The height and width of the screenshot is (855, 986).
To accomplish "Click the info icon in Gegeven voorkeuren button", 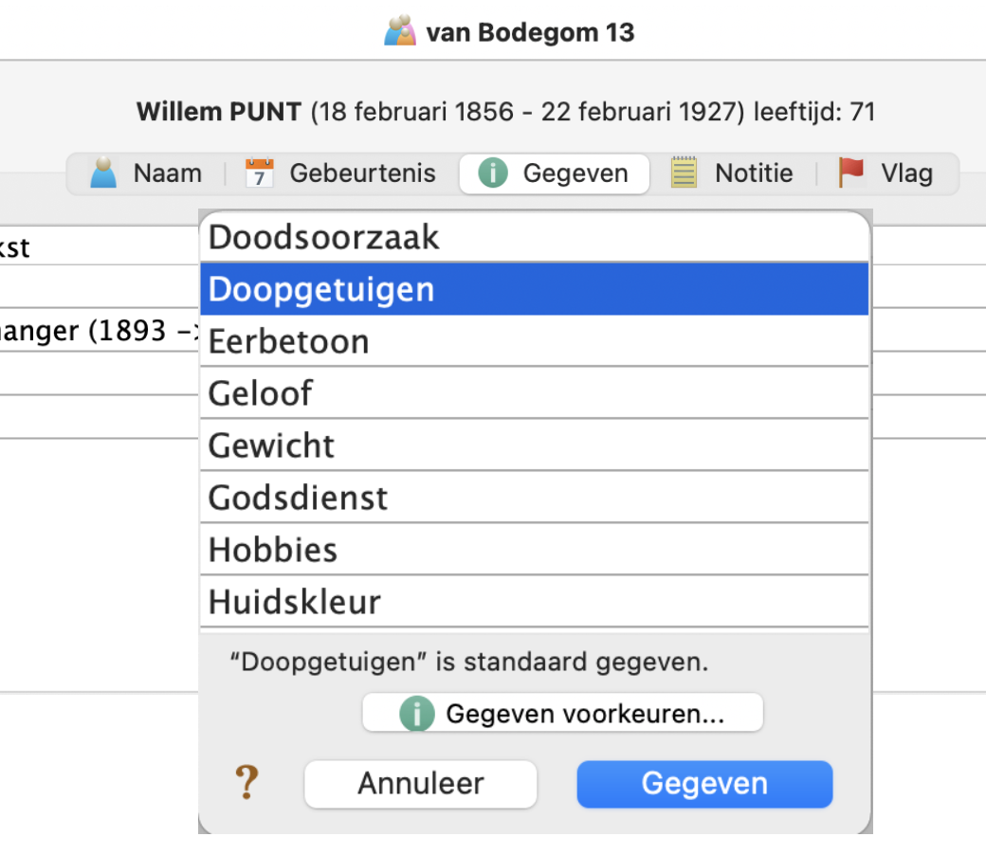I will tap(416, 714).
